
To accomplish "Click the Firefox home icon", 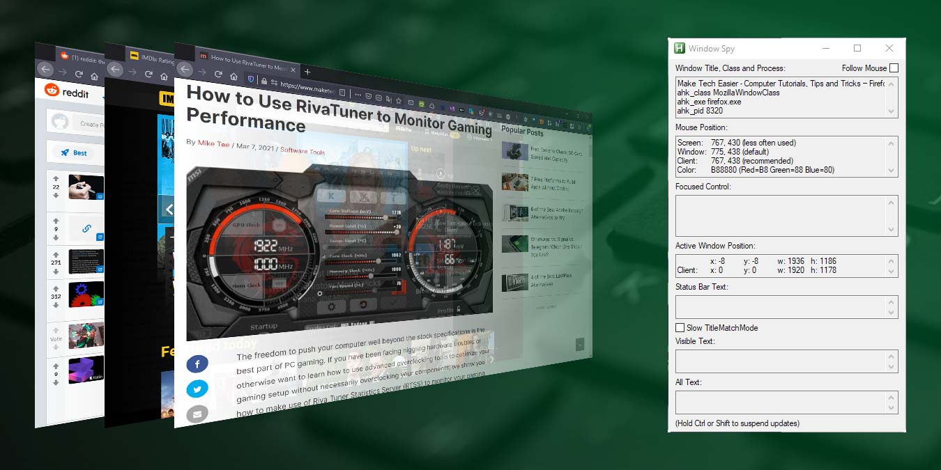I will point(234,78).
